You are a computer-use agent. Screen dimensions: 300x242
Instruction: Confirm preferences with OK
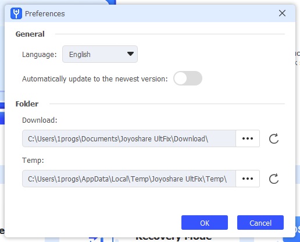point(205,223)
